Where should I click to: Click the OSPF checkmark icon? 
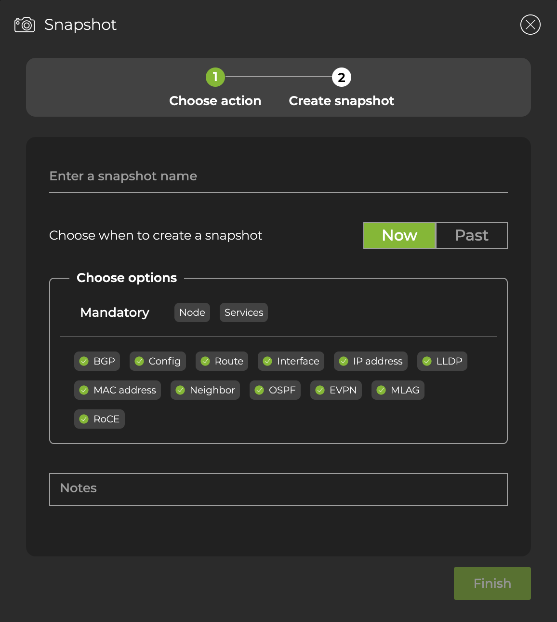260,390
